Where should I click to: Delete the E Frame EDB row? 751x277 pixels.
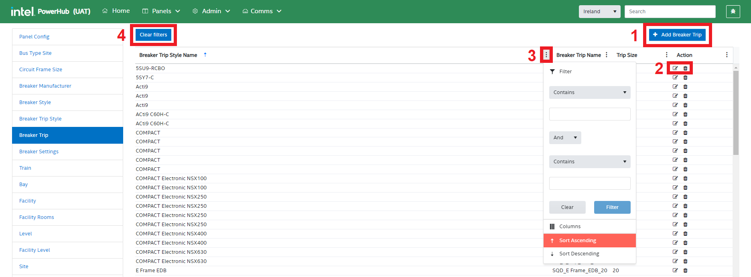[x=685, y=271]
